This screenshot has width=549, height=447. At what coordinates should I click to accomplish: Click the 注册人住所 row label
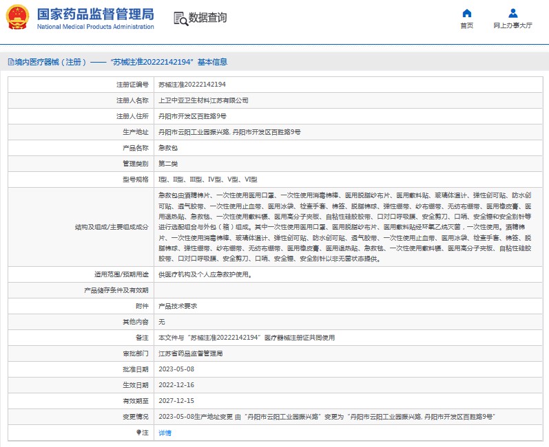pyautogui.click(x=132, y=116)
